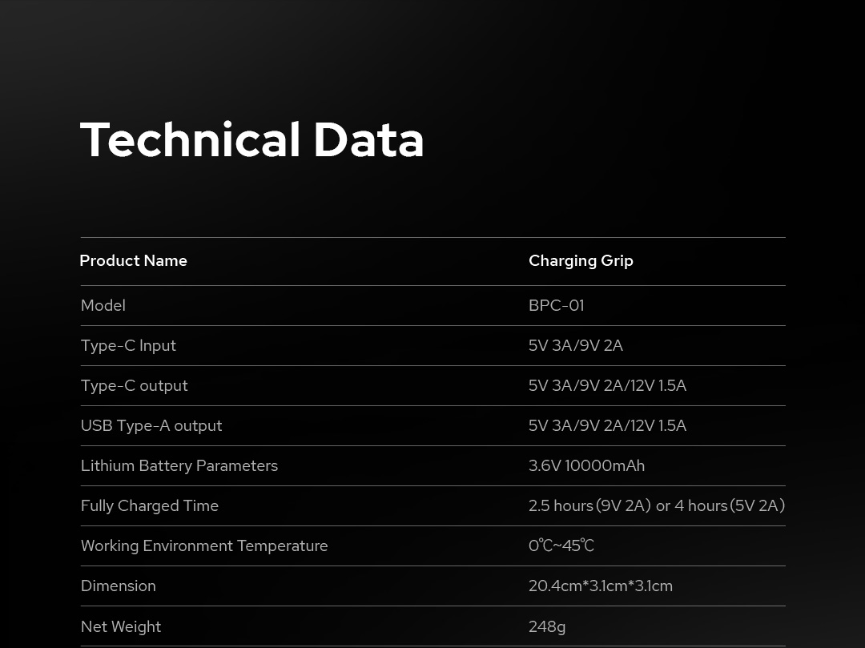Select the 0℃~45℃ temperature value
This screenshot has height=648, width=865.
coord(561,546)
